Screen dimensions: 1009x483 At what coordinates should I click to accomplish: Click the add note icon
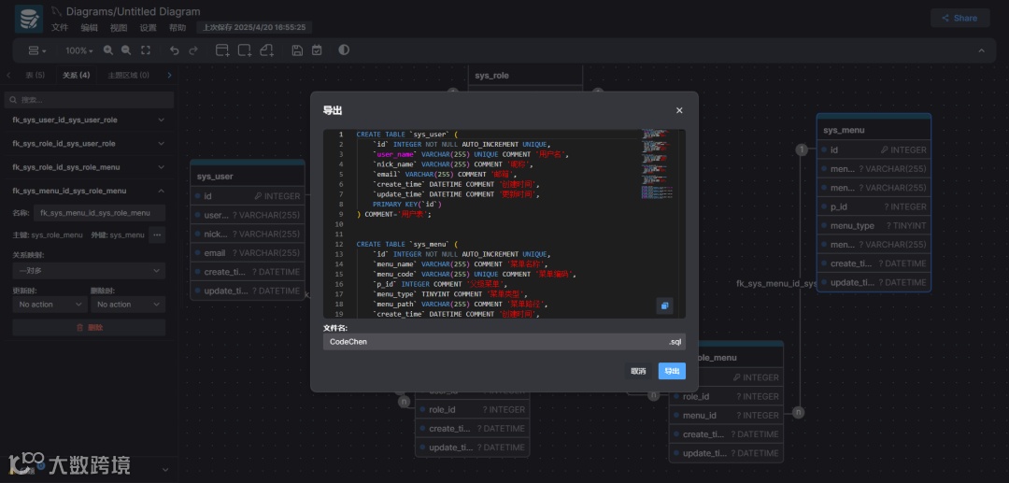click(x=266, y=50)
